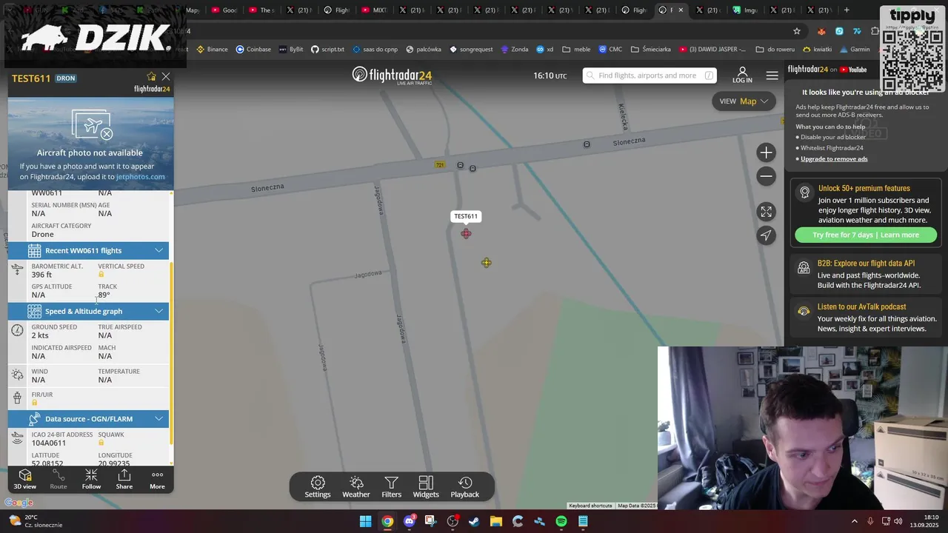Open the hamburger main menu
The image size is (948, 533).
pyautogui.click(x=772, y=76)
